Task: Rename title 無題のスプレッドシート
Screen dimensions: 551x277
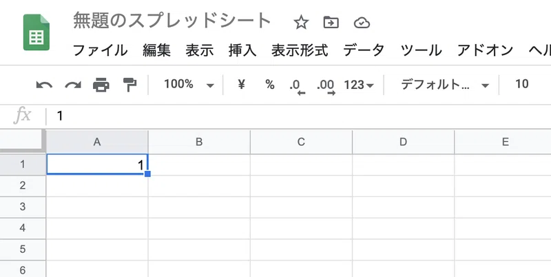Action: click(x=171, y=21)
